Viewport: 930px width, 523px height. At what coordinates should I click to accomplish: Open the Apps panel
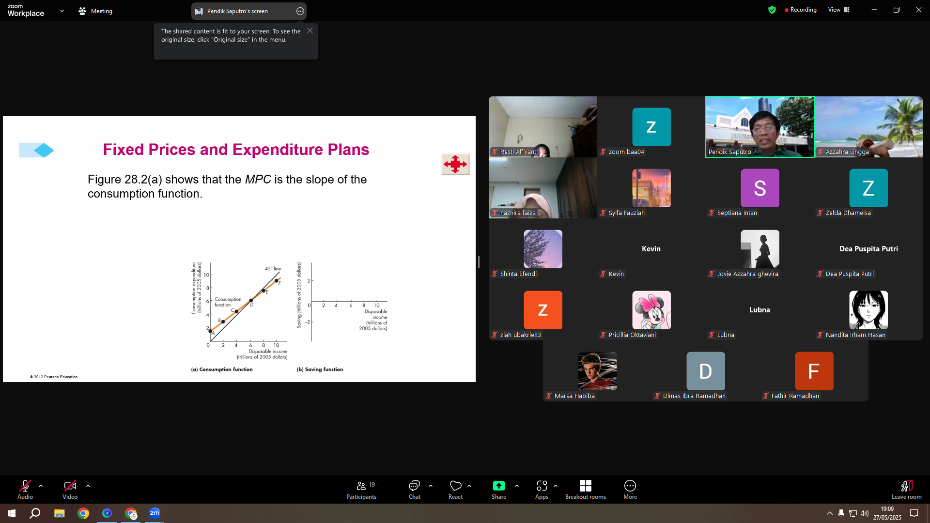pyautogui.click(x=542, y=489)
